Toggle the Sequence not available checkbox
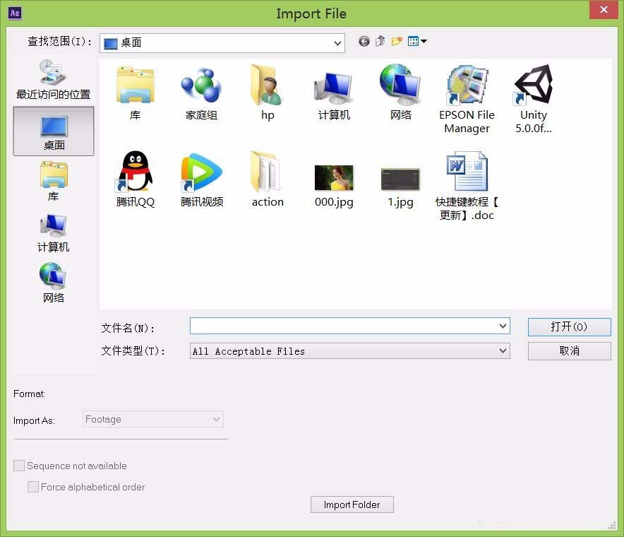 [18, 466]
